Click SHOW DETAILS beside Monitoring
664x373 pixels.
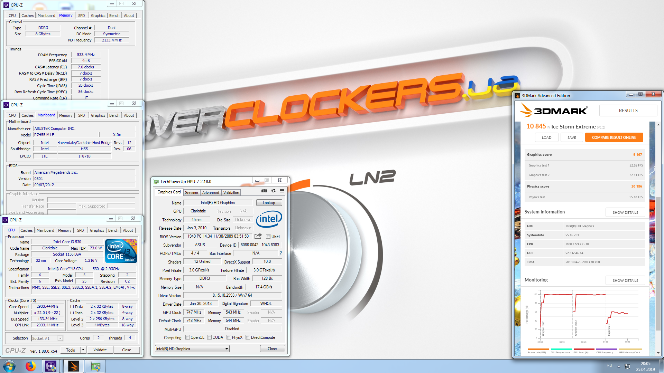(625, 280)
